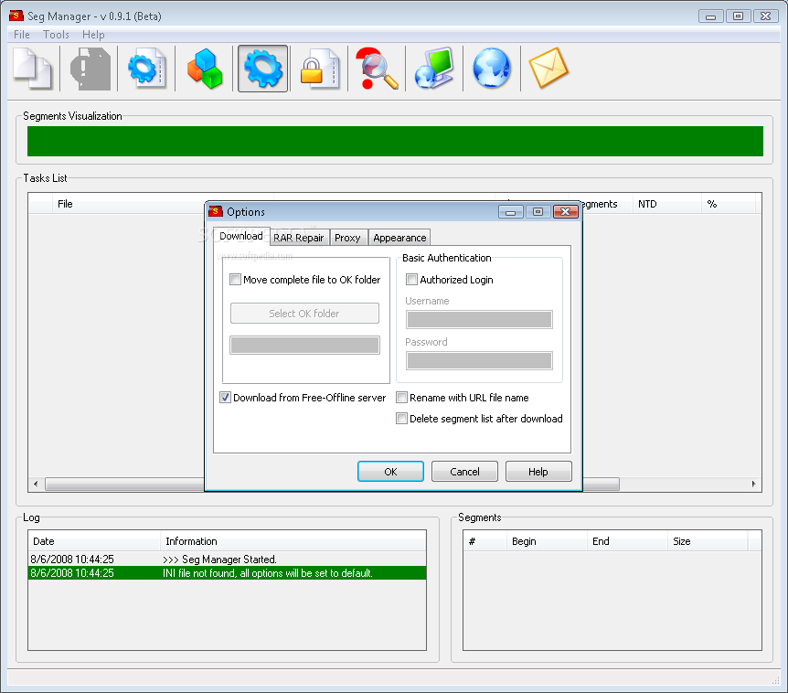Click the green Segments Visualization bar

pos(395,141)
